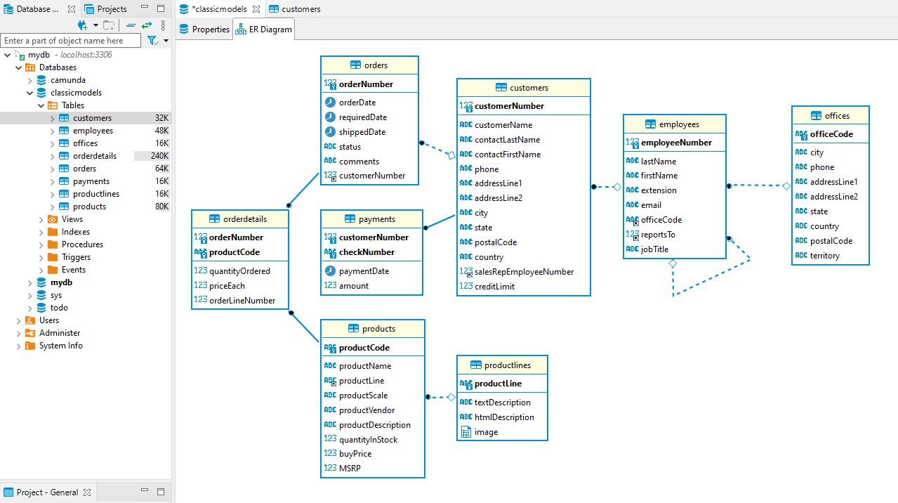Collapse the mydb localhost connection node
This screenshot has width=898, height=503.
[7, 55]
